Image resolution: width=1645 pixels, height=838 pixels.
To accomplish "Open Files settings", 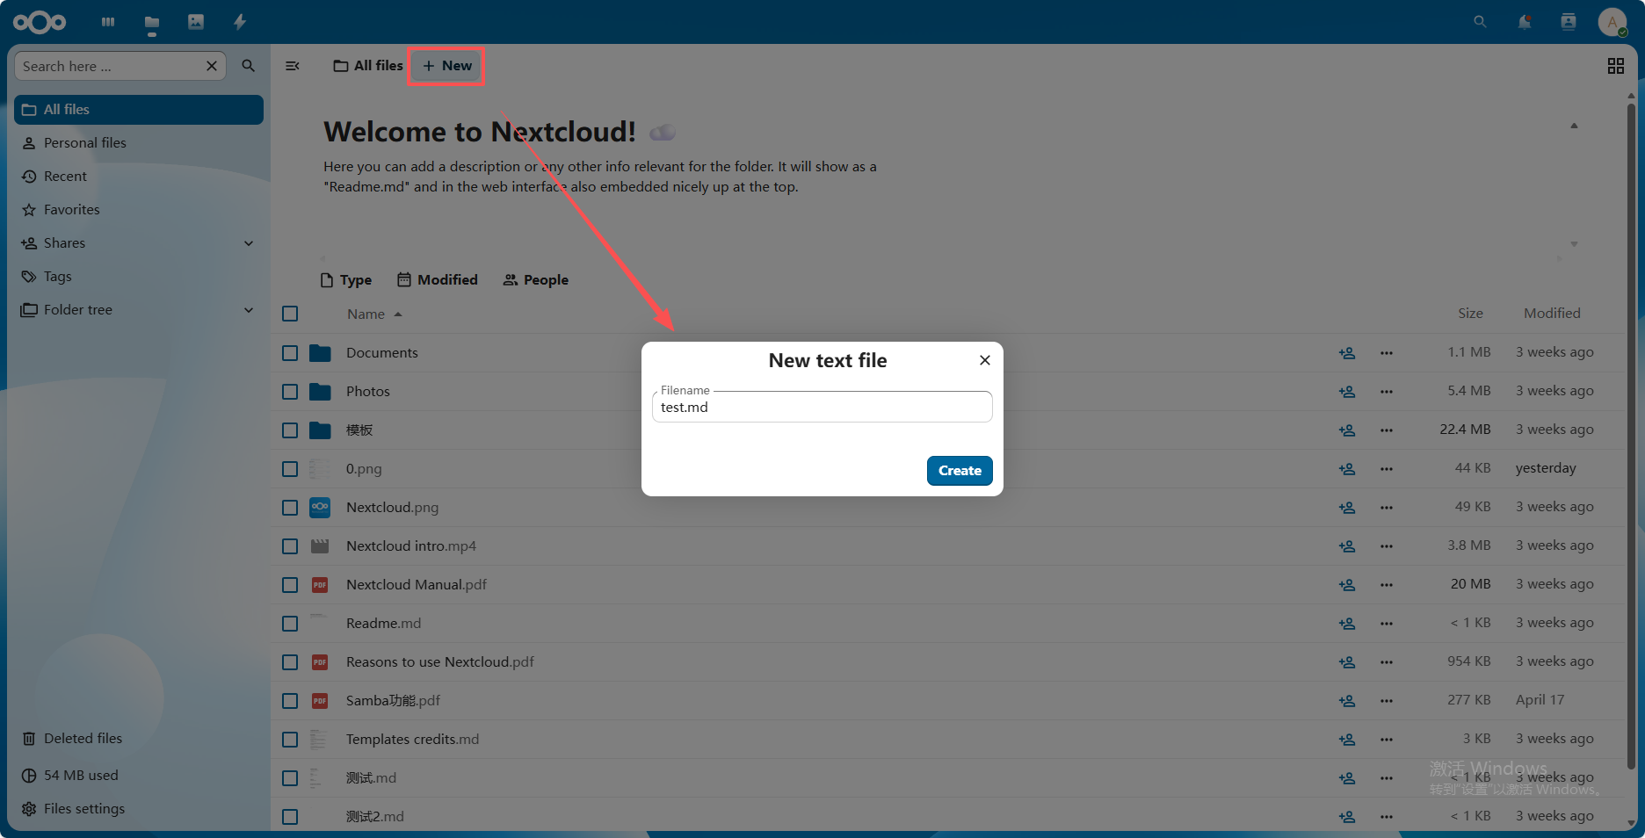I will click(139, 809).
